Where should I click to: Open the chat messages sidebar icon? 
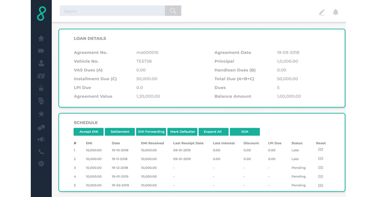[x=41, y=127]
